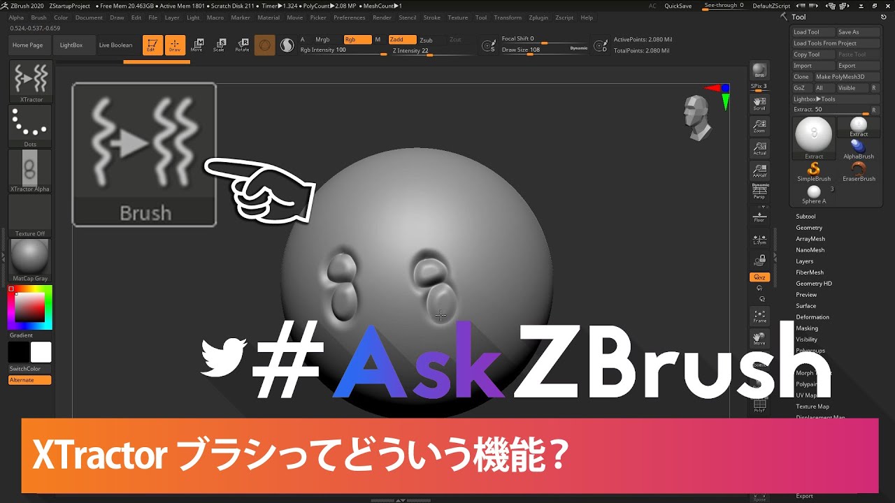Screen dimensions: 895x503
Task: Toggle the Rgb channel button
Action: [357, 40]
